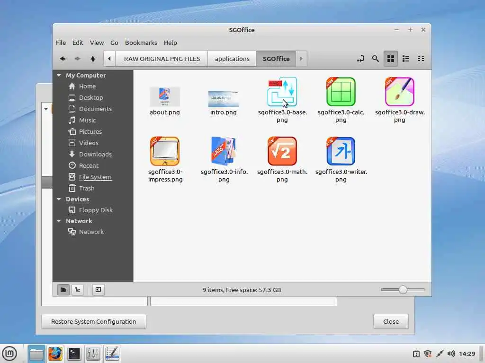The height and width of the screenshot is (363, 485).
Task: Open the Edit menu
Action: (78, 43)
